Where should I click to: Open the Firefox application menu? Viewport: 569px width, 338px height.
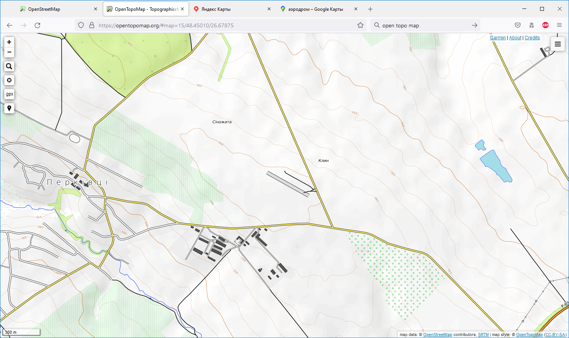coord(559,25)
